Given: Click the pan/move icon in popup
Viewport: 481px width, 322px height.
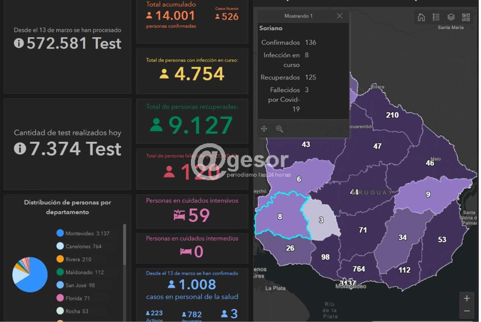Looking at the screenshot, I should [x=264, y=129].
